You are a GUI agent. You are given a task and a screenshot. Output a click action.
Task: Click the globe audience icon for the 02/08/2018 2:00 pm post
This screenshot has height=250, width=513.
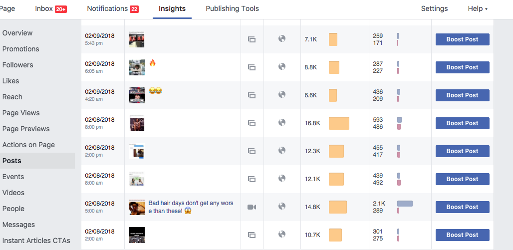[x=282, y=150]
